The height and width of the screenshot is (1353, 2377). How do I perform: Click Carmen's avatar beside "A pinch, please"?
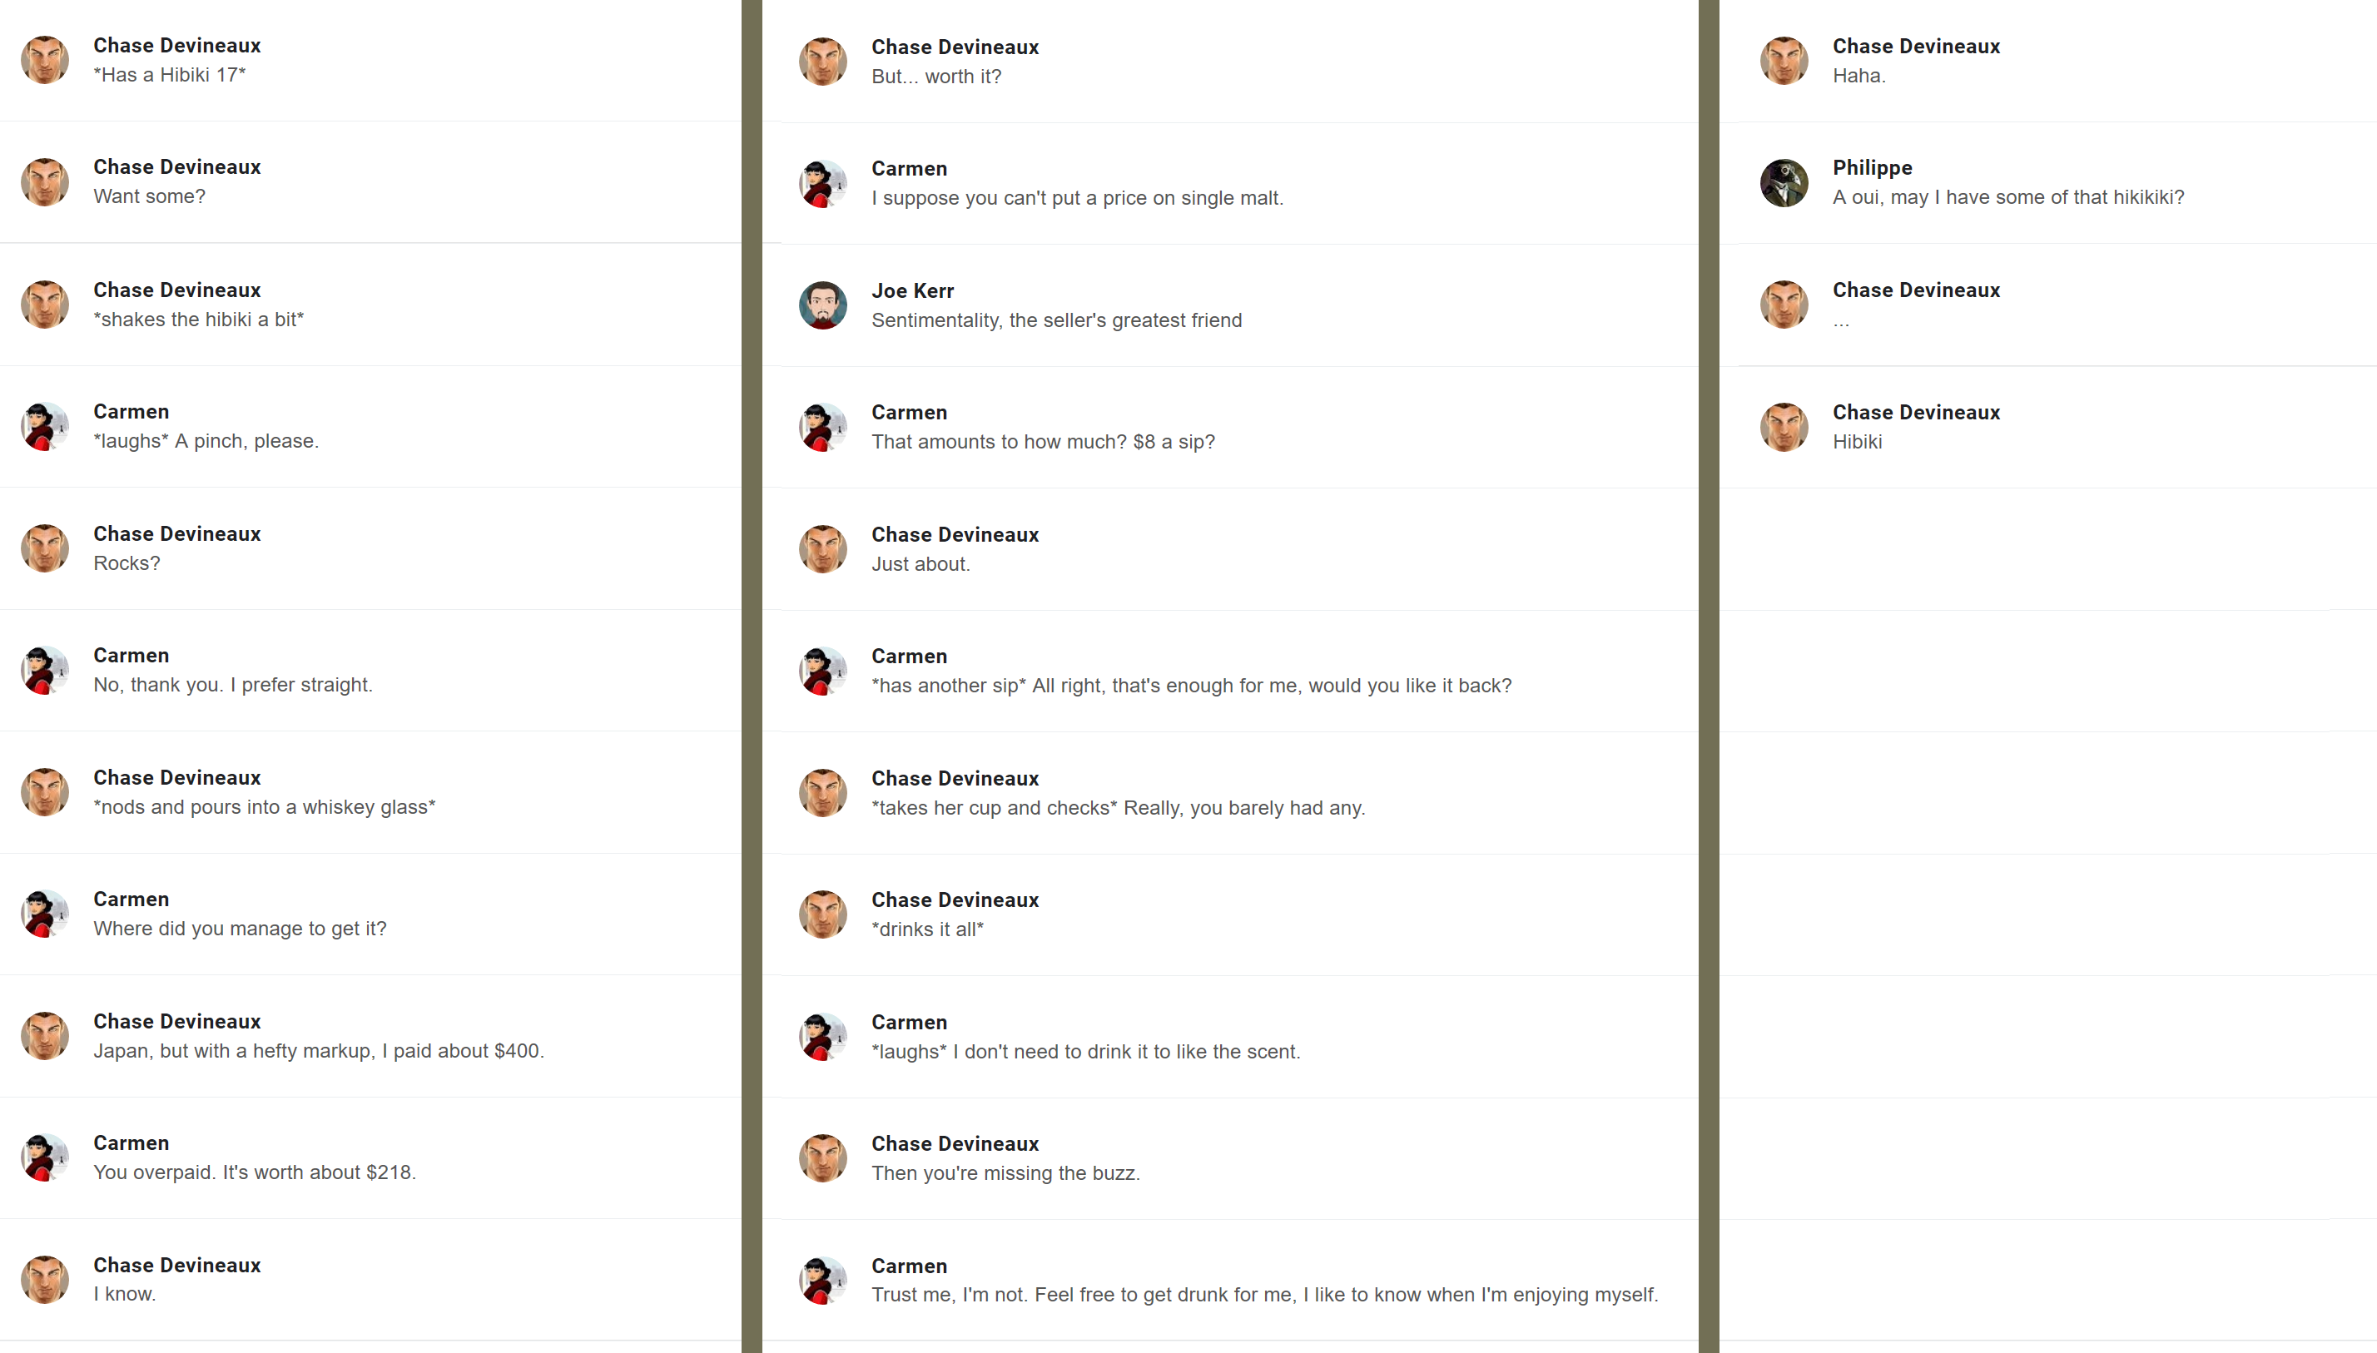pos(45,427)
